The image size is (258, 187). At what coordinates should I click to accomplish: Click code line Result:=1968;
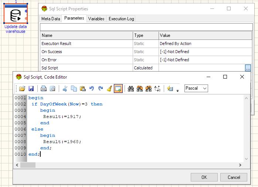[x=62, y=142]
